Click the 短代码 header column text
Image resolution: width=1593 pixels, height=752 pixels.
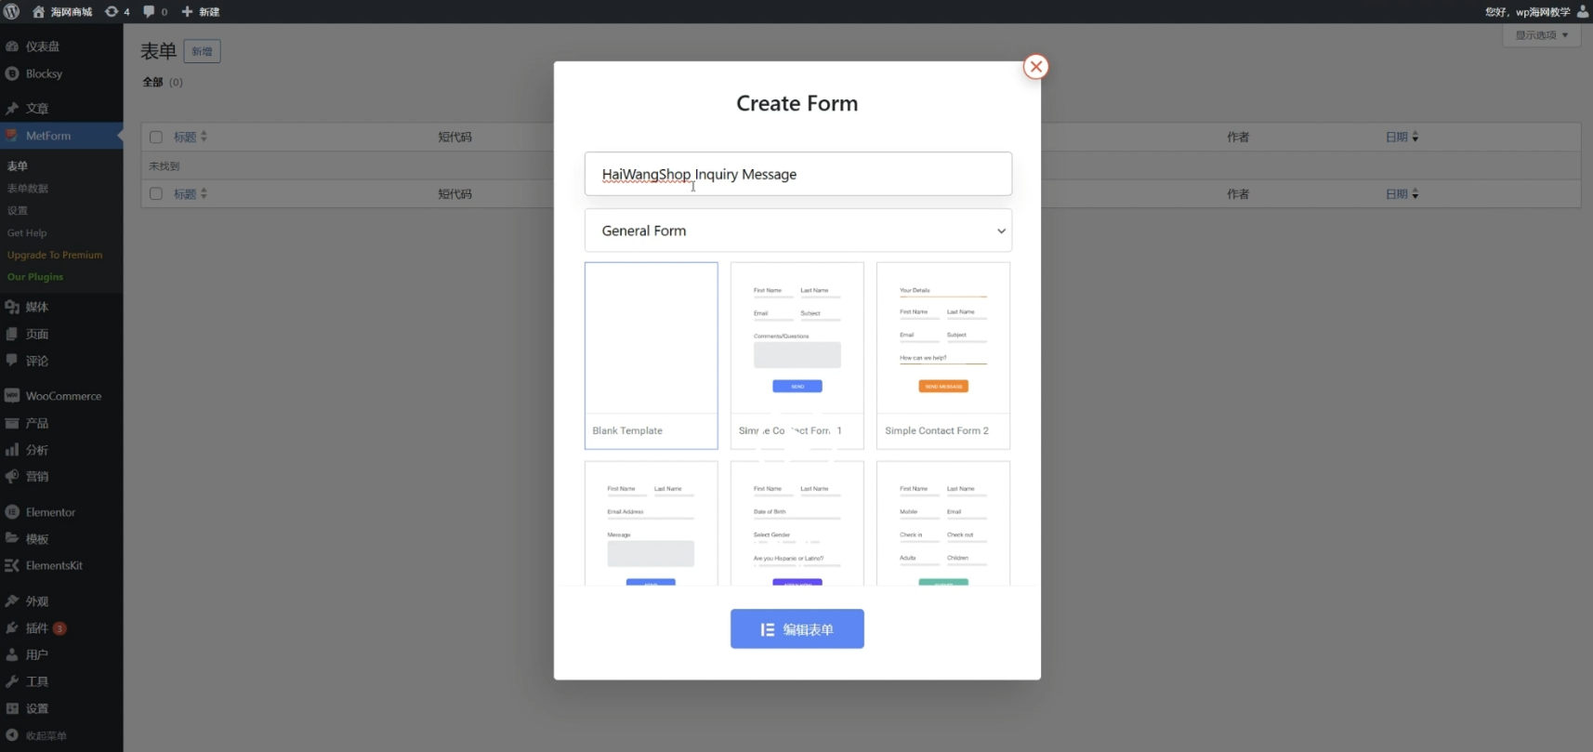click(x=454, y=138)
